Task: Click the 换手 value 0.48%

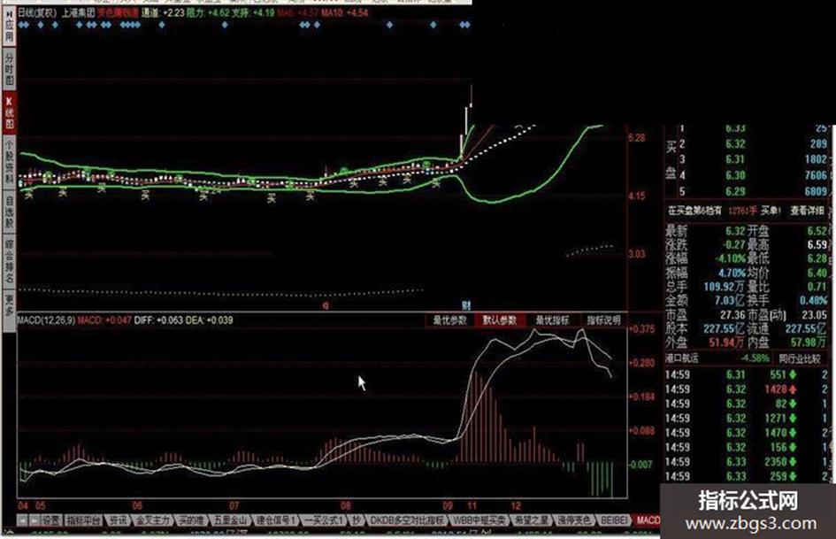Action: coord(813,300)
